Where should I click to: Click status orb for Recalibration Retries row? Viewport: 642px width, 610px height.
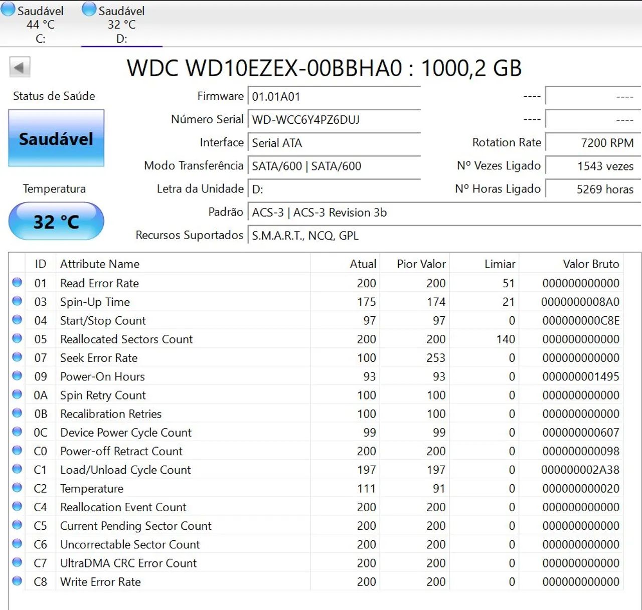pos(17,413)
